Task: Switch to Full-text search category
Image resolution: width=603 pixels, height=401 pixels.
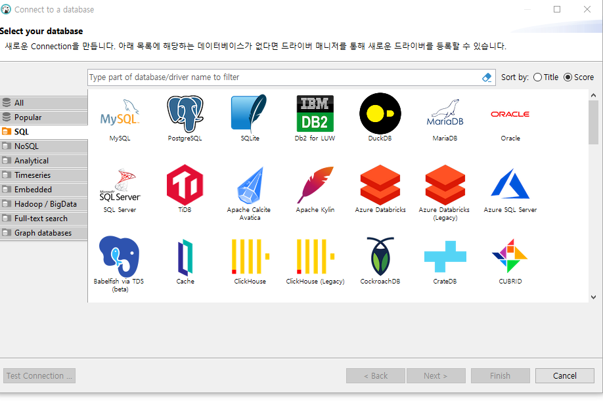Action: (44, 219)
